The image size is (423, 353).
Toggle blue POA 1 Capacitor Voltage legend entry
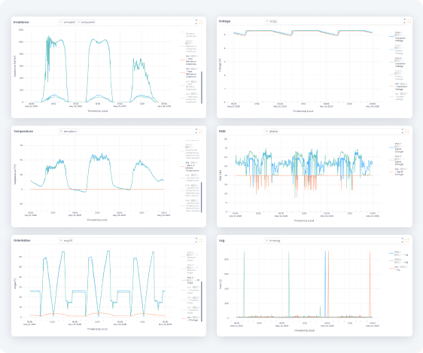397,36
